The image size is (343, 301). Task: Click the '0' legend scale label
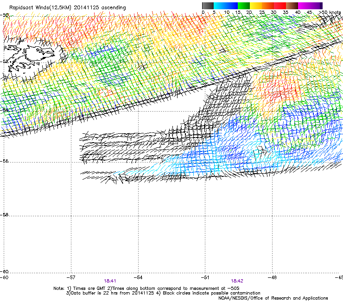coord(203,13)
